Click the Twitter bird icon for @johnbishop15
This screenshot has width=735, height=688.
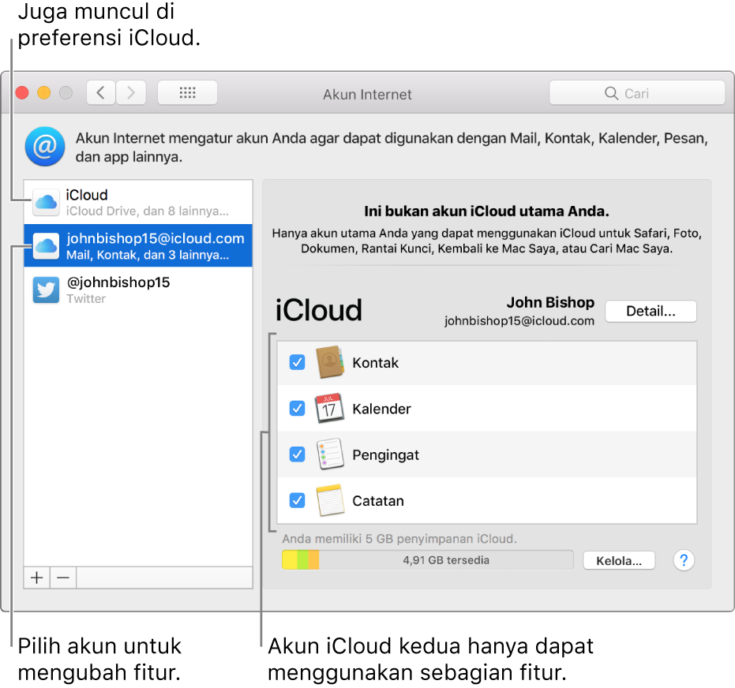pyautogui.click(x=46, y=290)
